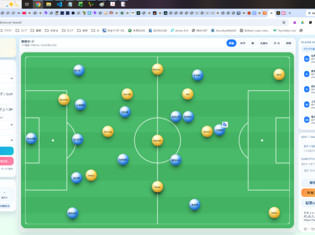
Task: Open the ロシア bookmark folder
Action: coord(67,30)
